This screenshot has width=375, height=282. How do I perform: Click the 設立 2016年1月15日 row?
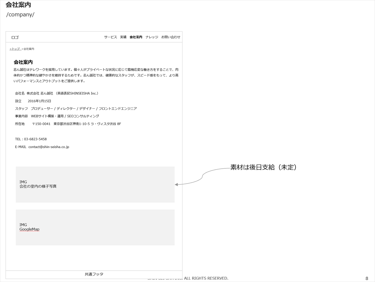33,101
